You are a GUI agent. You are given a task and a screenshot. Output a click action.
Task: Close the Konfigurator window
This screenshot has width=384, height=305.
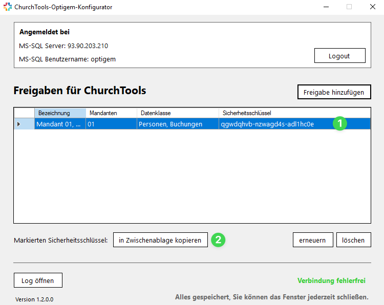[373, 7]
